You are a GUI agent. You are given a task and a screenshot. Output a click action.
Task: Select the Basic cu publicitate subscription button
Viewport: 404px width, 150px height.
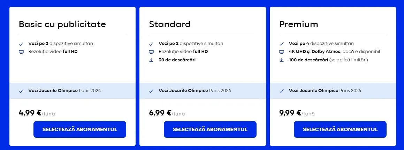(80, 129)
